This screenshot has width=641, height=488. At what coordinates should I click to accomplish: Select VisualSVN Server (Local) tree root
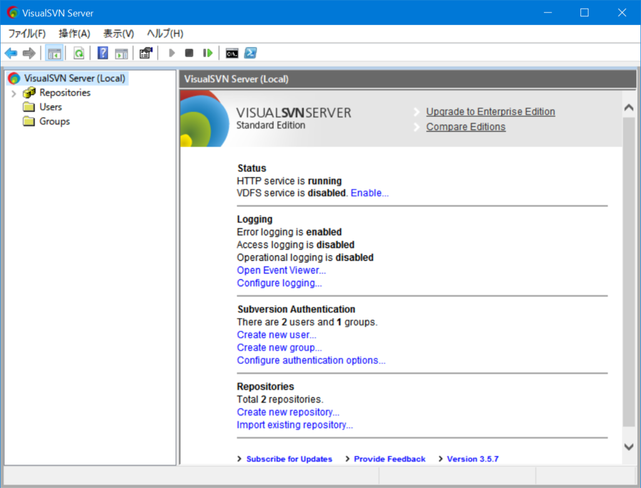point(74,78)
